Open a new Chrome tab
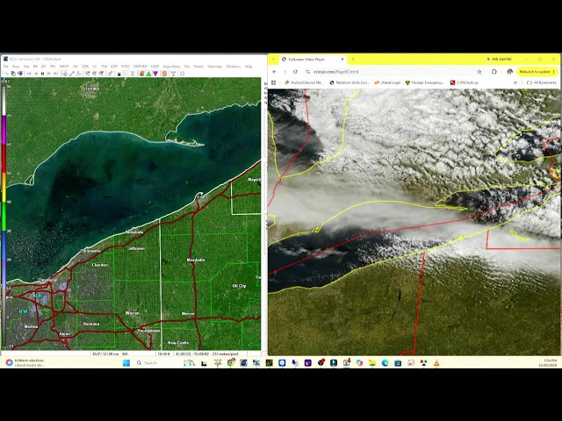Image resolution: width=562 pixels, height=421 pixels. coord(353,60)
